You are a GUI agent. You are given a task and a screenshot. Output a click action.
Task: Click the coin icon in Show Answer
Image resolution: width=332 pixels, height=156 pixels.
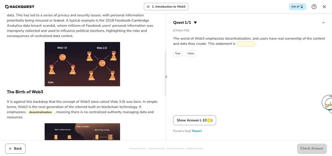click(209, 120)
